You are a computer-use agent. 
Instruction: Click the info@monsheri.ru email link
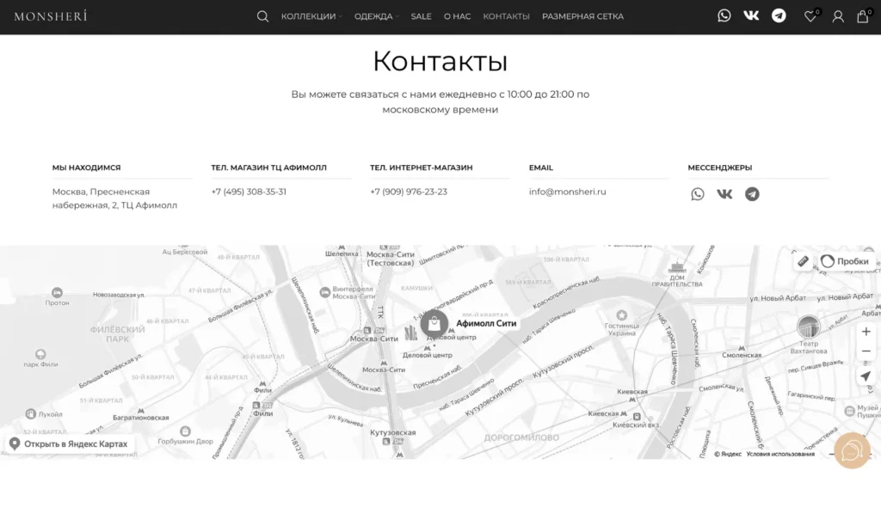[567, 192]
